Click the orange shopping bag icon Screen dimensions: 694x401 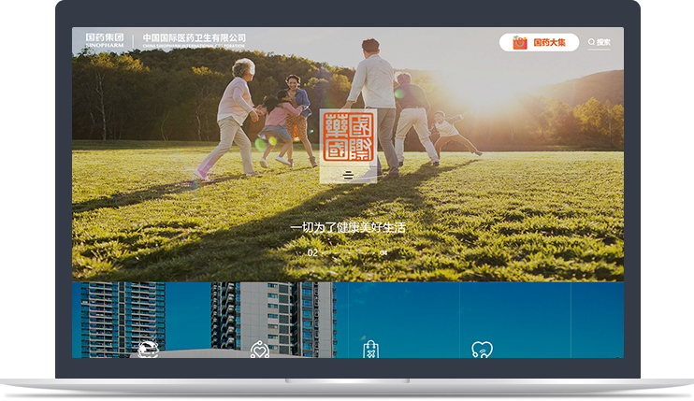pyautogui.click(x=520, y=42)
